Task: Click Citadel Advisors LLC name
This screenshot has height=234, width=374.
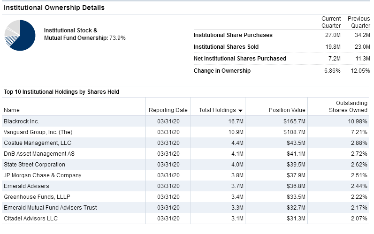Action: pyautogui.click(x=31, y=218)
